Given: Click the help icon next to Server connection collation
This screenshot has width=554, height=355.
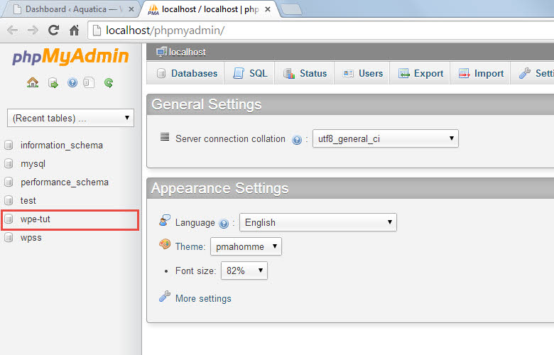Looking at the screenshot, I should pos(297,140).
